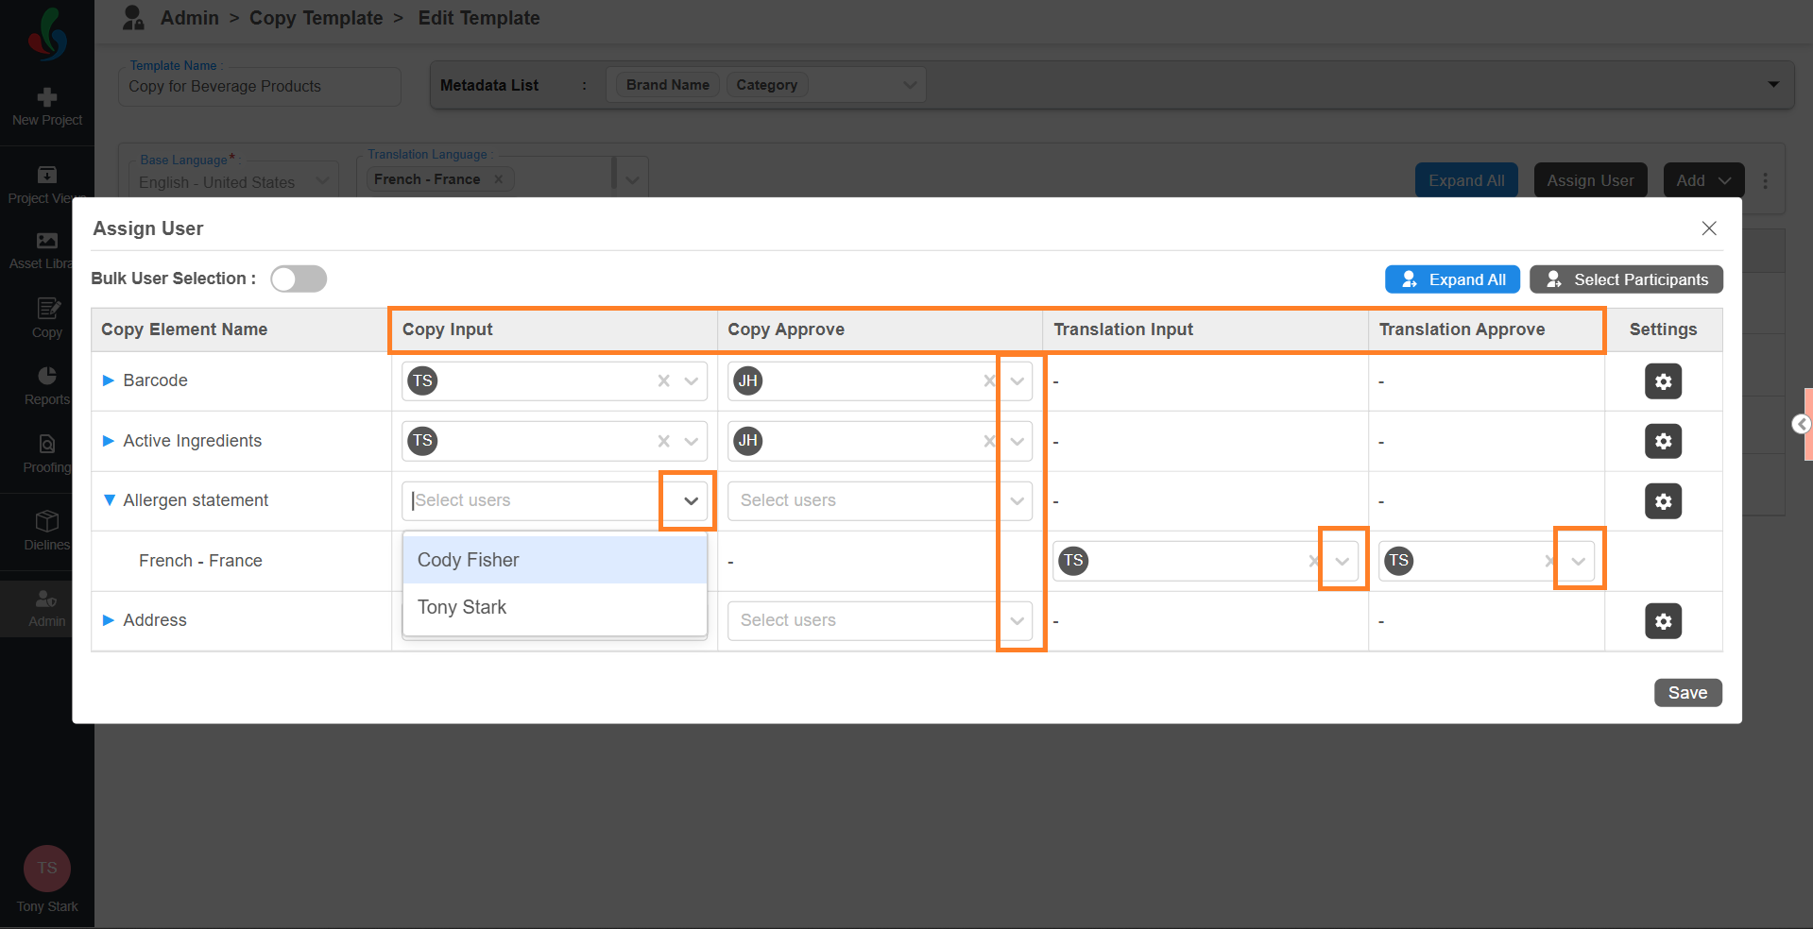Click the Save button

(x=1687, y=693)
